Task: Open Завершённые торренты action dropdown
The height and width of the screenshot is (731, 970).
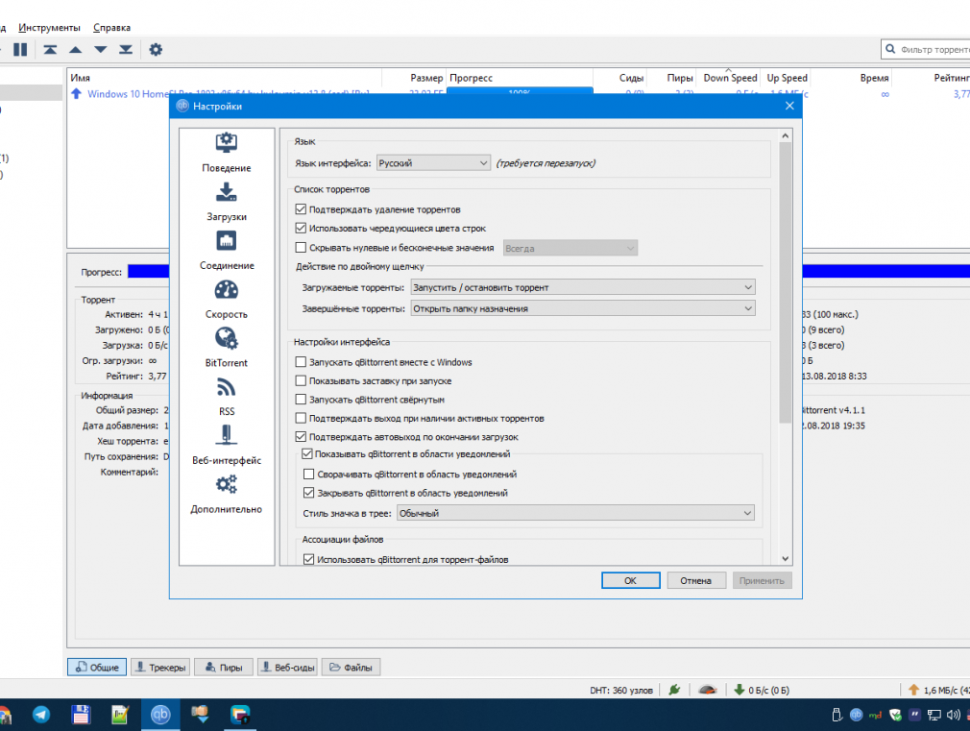Action: pos(583,308)
